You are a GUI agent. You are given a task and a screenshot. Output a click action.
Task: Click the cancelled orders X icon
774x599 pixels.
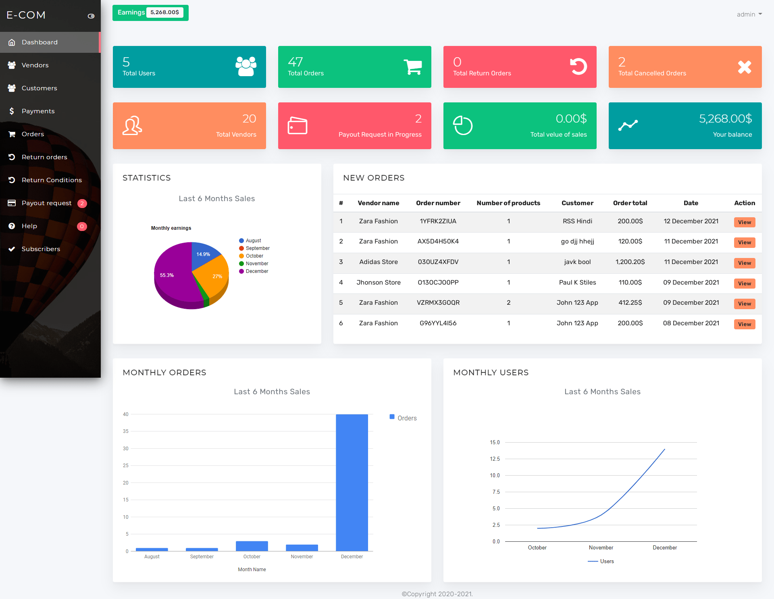[x=745, y=67]
